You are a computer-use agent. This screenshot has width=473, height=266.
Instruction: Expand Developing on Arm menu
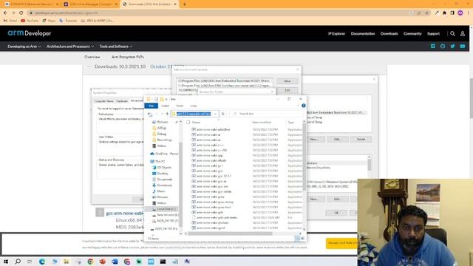pyautogui.click(x=24, y=47)
